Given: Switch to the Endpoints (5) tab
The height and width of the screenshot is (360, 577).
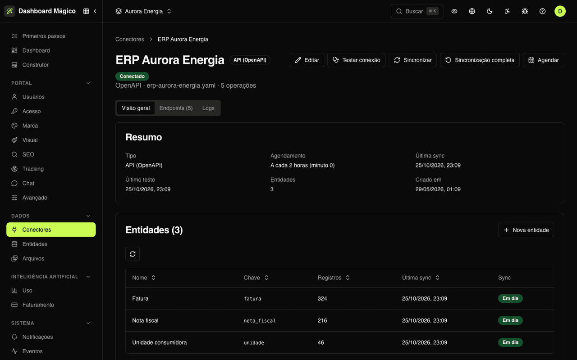Looking at the screenshot, I should click(176, 108).
